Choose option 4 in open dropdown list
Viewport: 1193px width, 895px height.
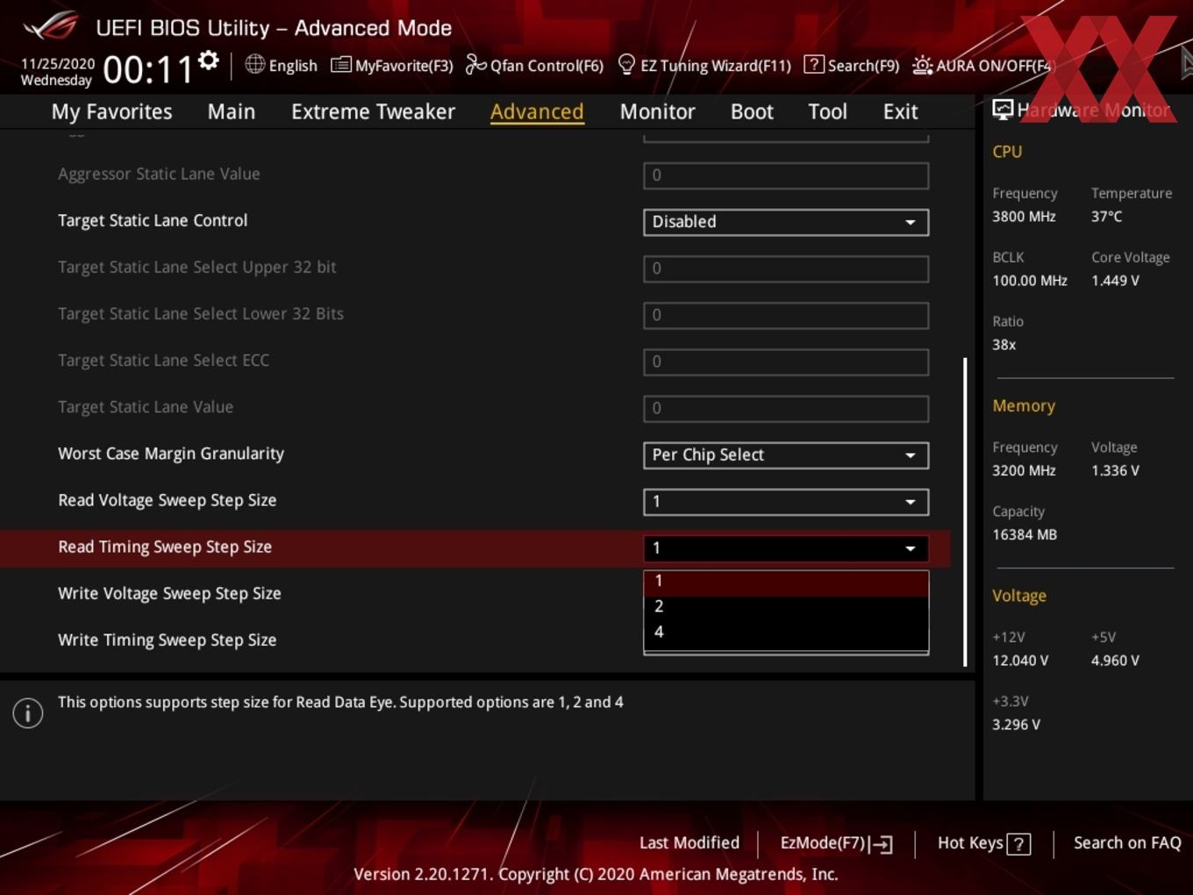coord(786,632)
